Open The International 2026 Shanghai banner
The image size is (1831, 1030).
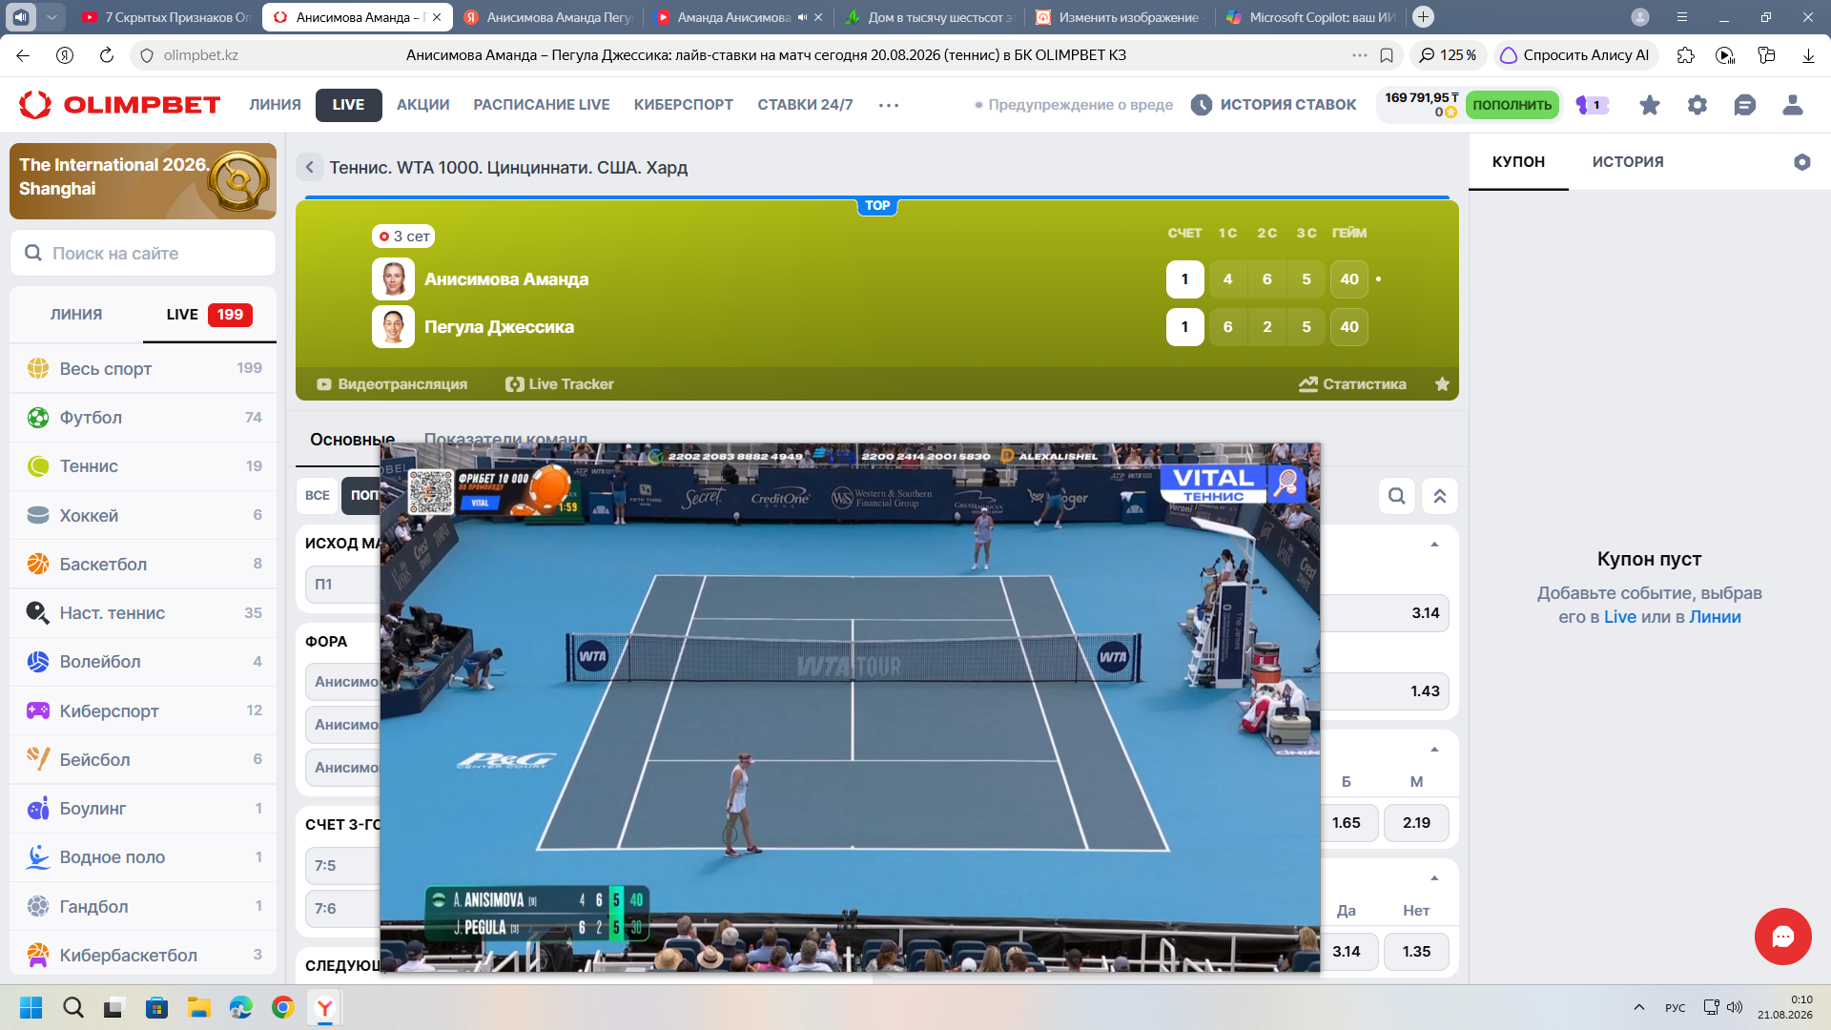point(143,181)
